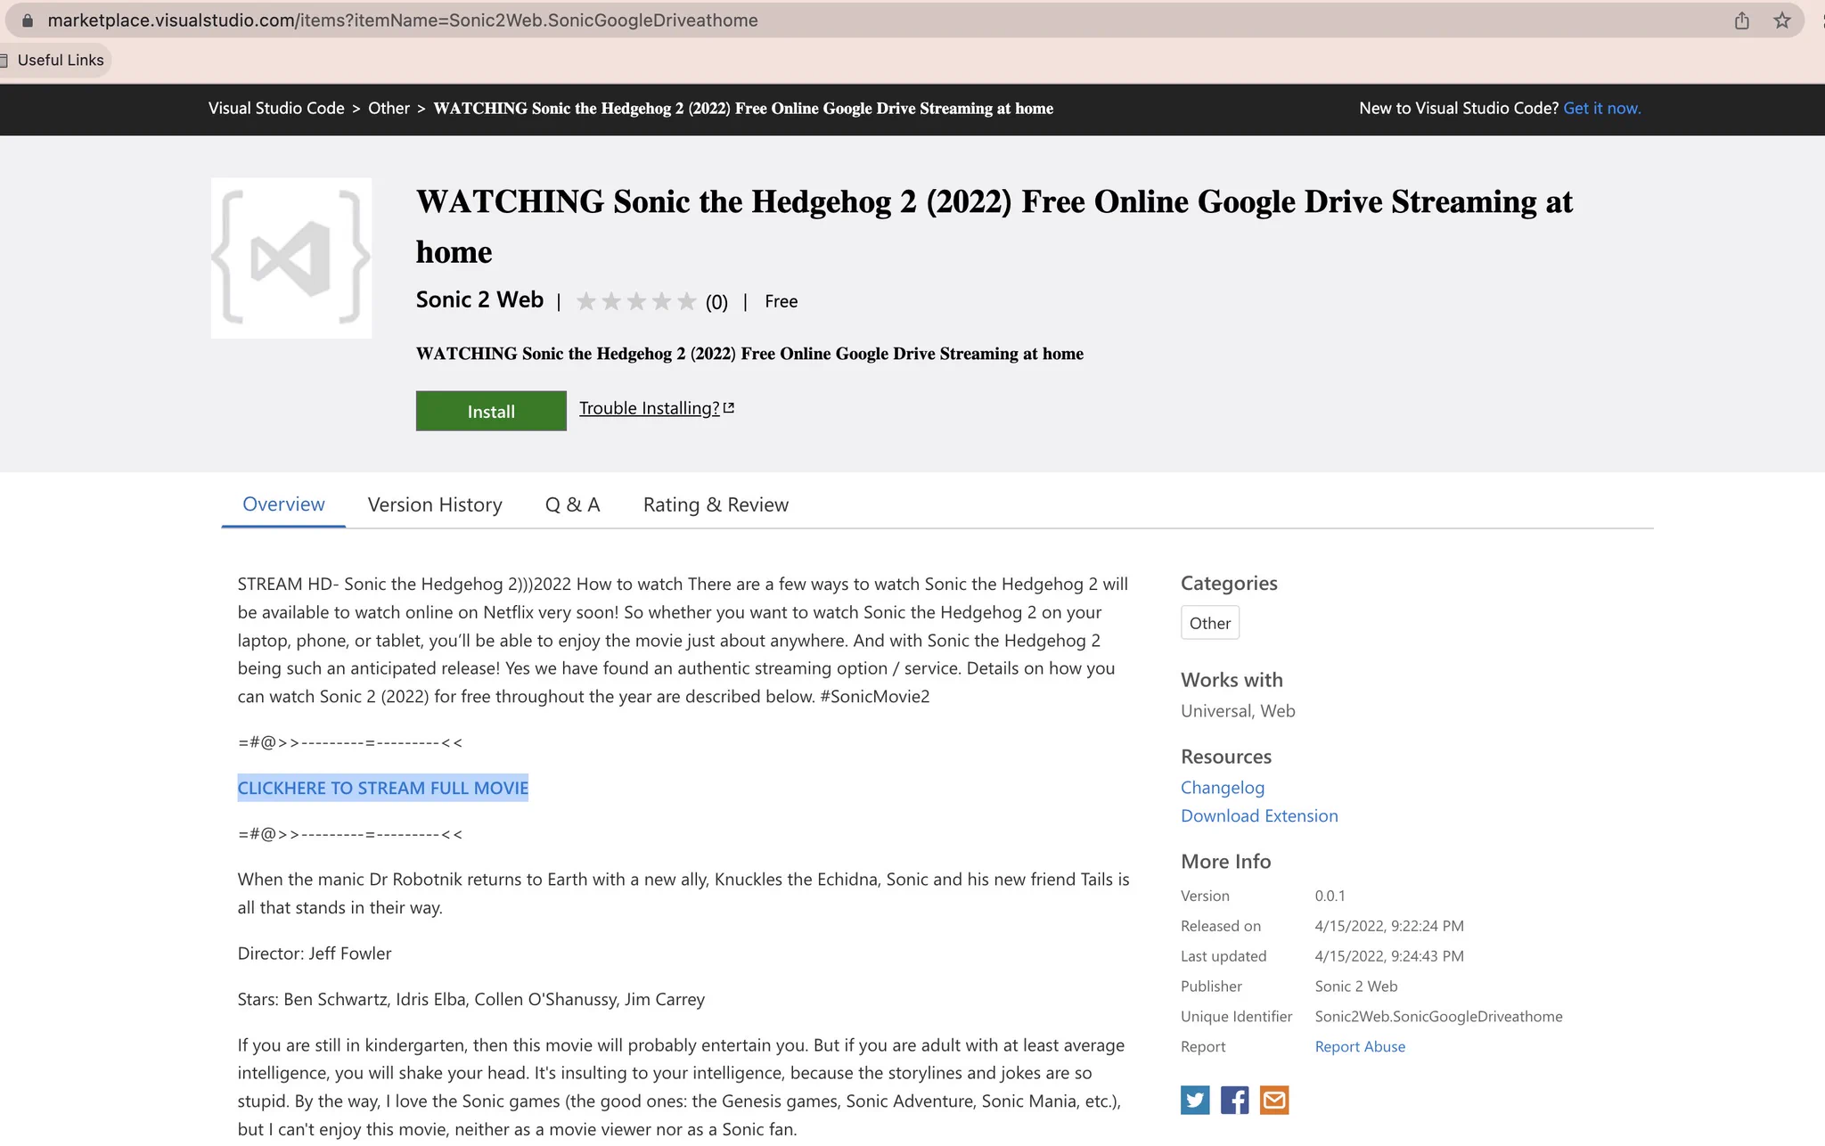Click the Stars: Ben Schwartz line
This screenshot has width=1825, height=1146.
tap(471, 999)
